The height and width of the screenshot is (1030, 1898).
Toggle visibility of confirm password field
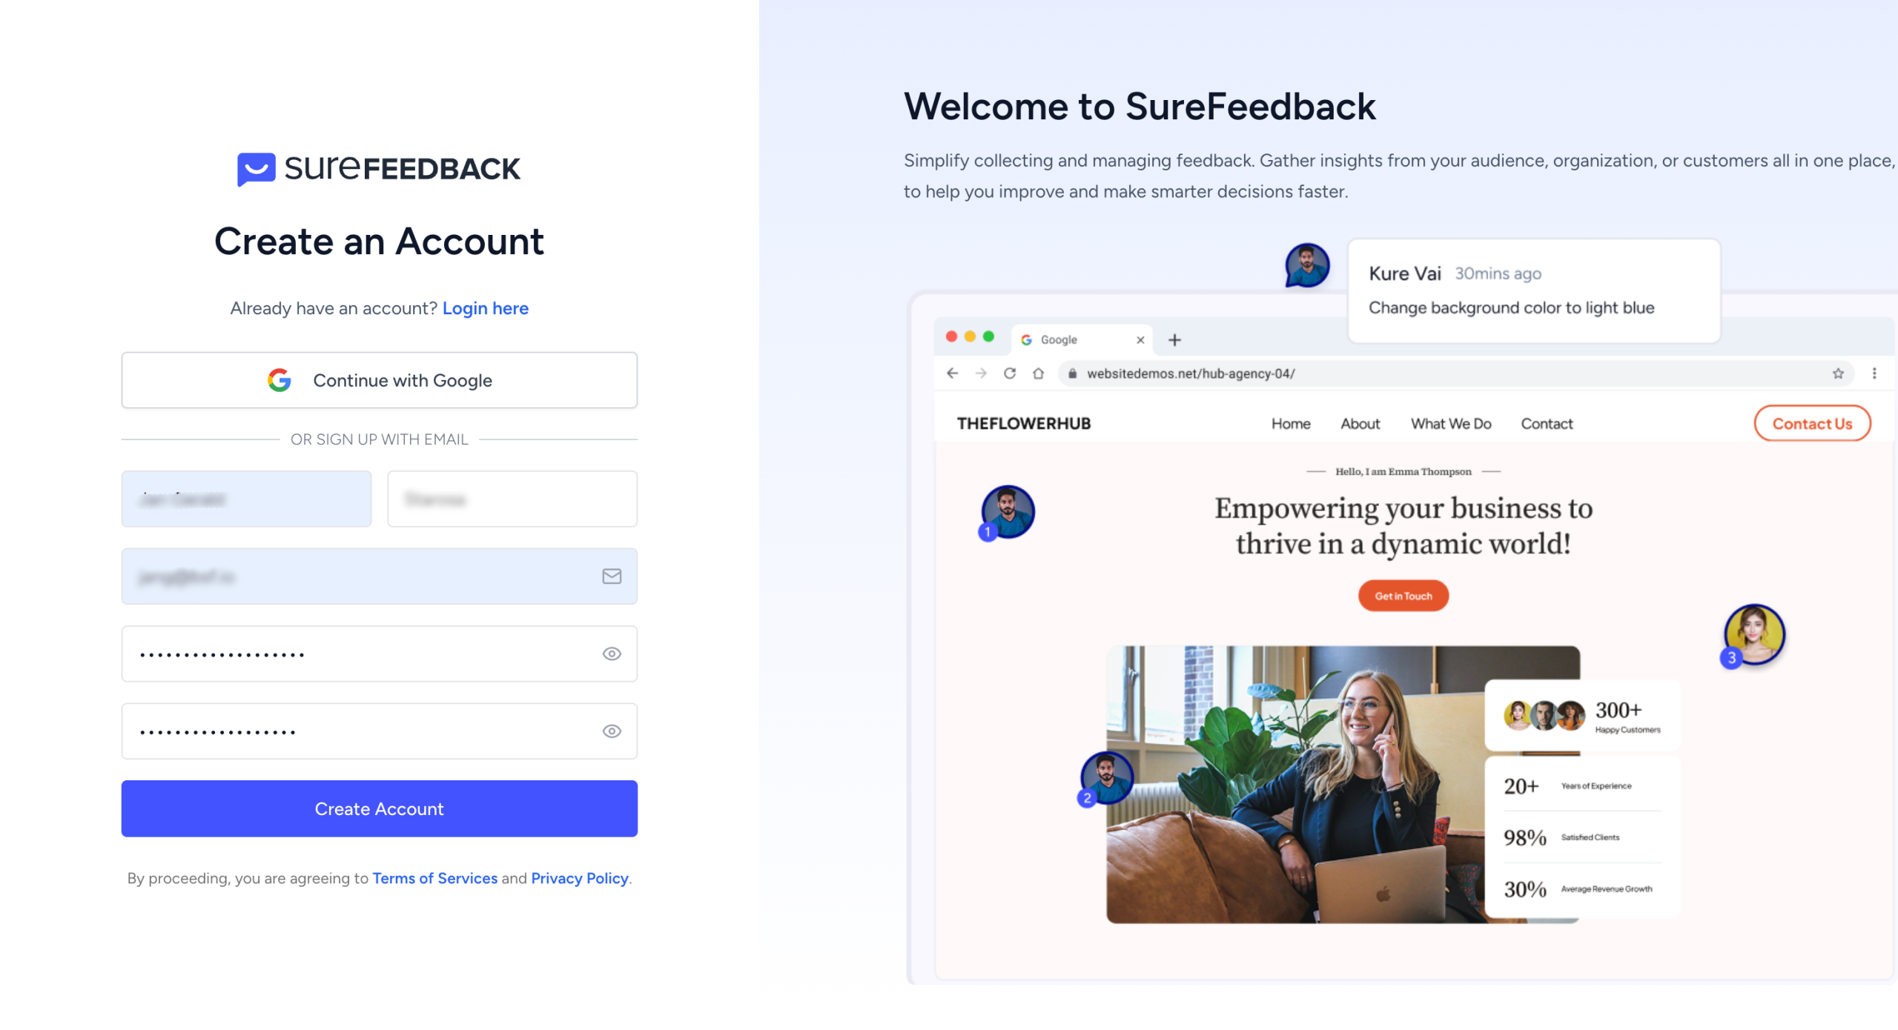click(612, 731)
